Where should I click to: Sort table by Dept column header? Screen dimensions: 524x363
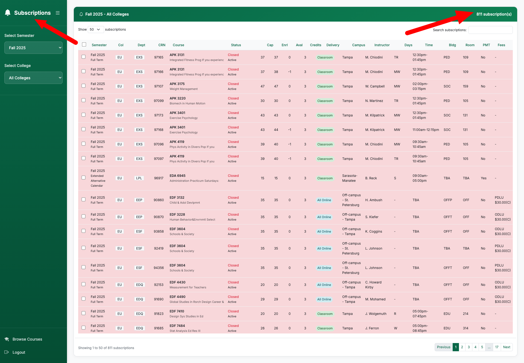coord(141,45)
